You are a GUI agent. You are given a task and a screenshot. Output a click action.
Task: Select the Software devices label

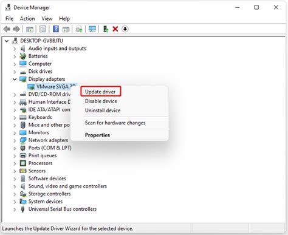(x=47, y=179)
